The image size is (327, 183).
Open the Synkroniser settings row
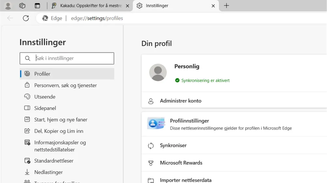[173, 146]
